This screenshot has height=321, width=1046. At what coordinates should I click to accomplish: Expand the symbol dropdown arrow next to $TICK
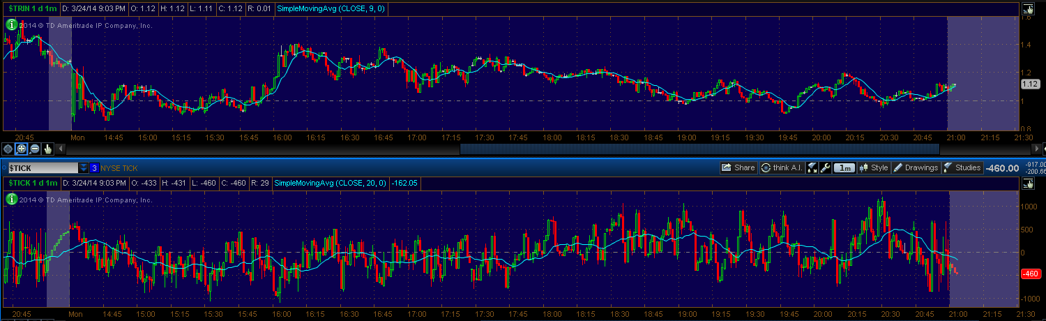[x=84, y=168]
